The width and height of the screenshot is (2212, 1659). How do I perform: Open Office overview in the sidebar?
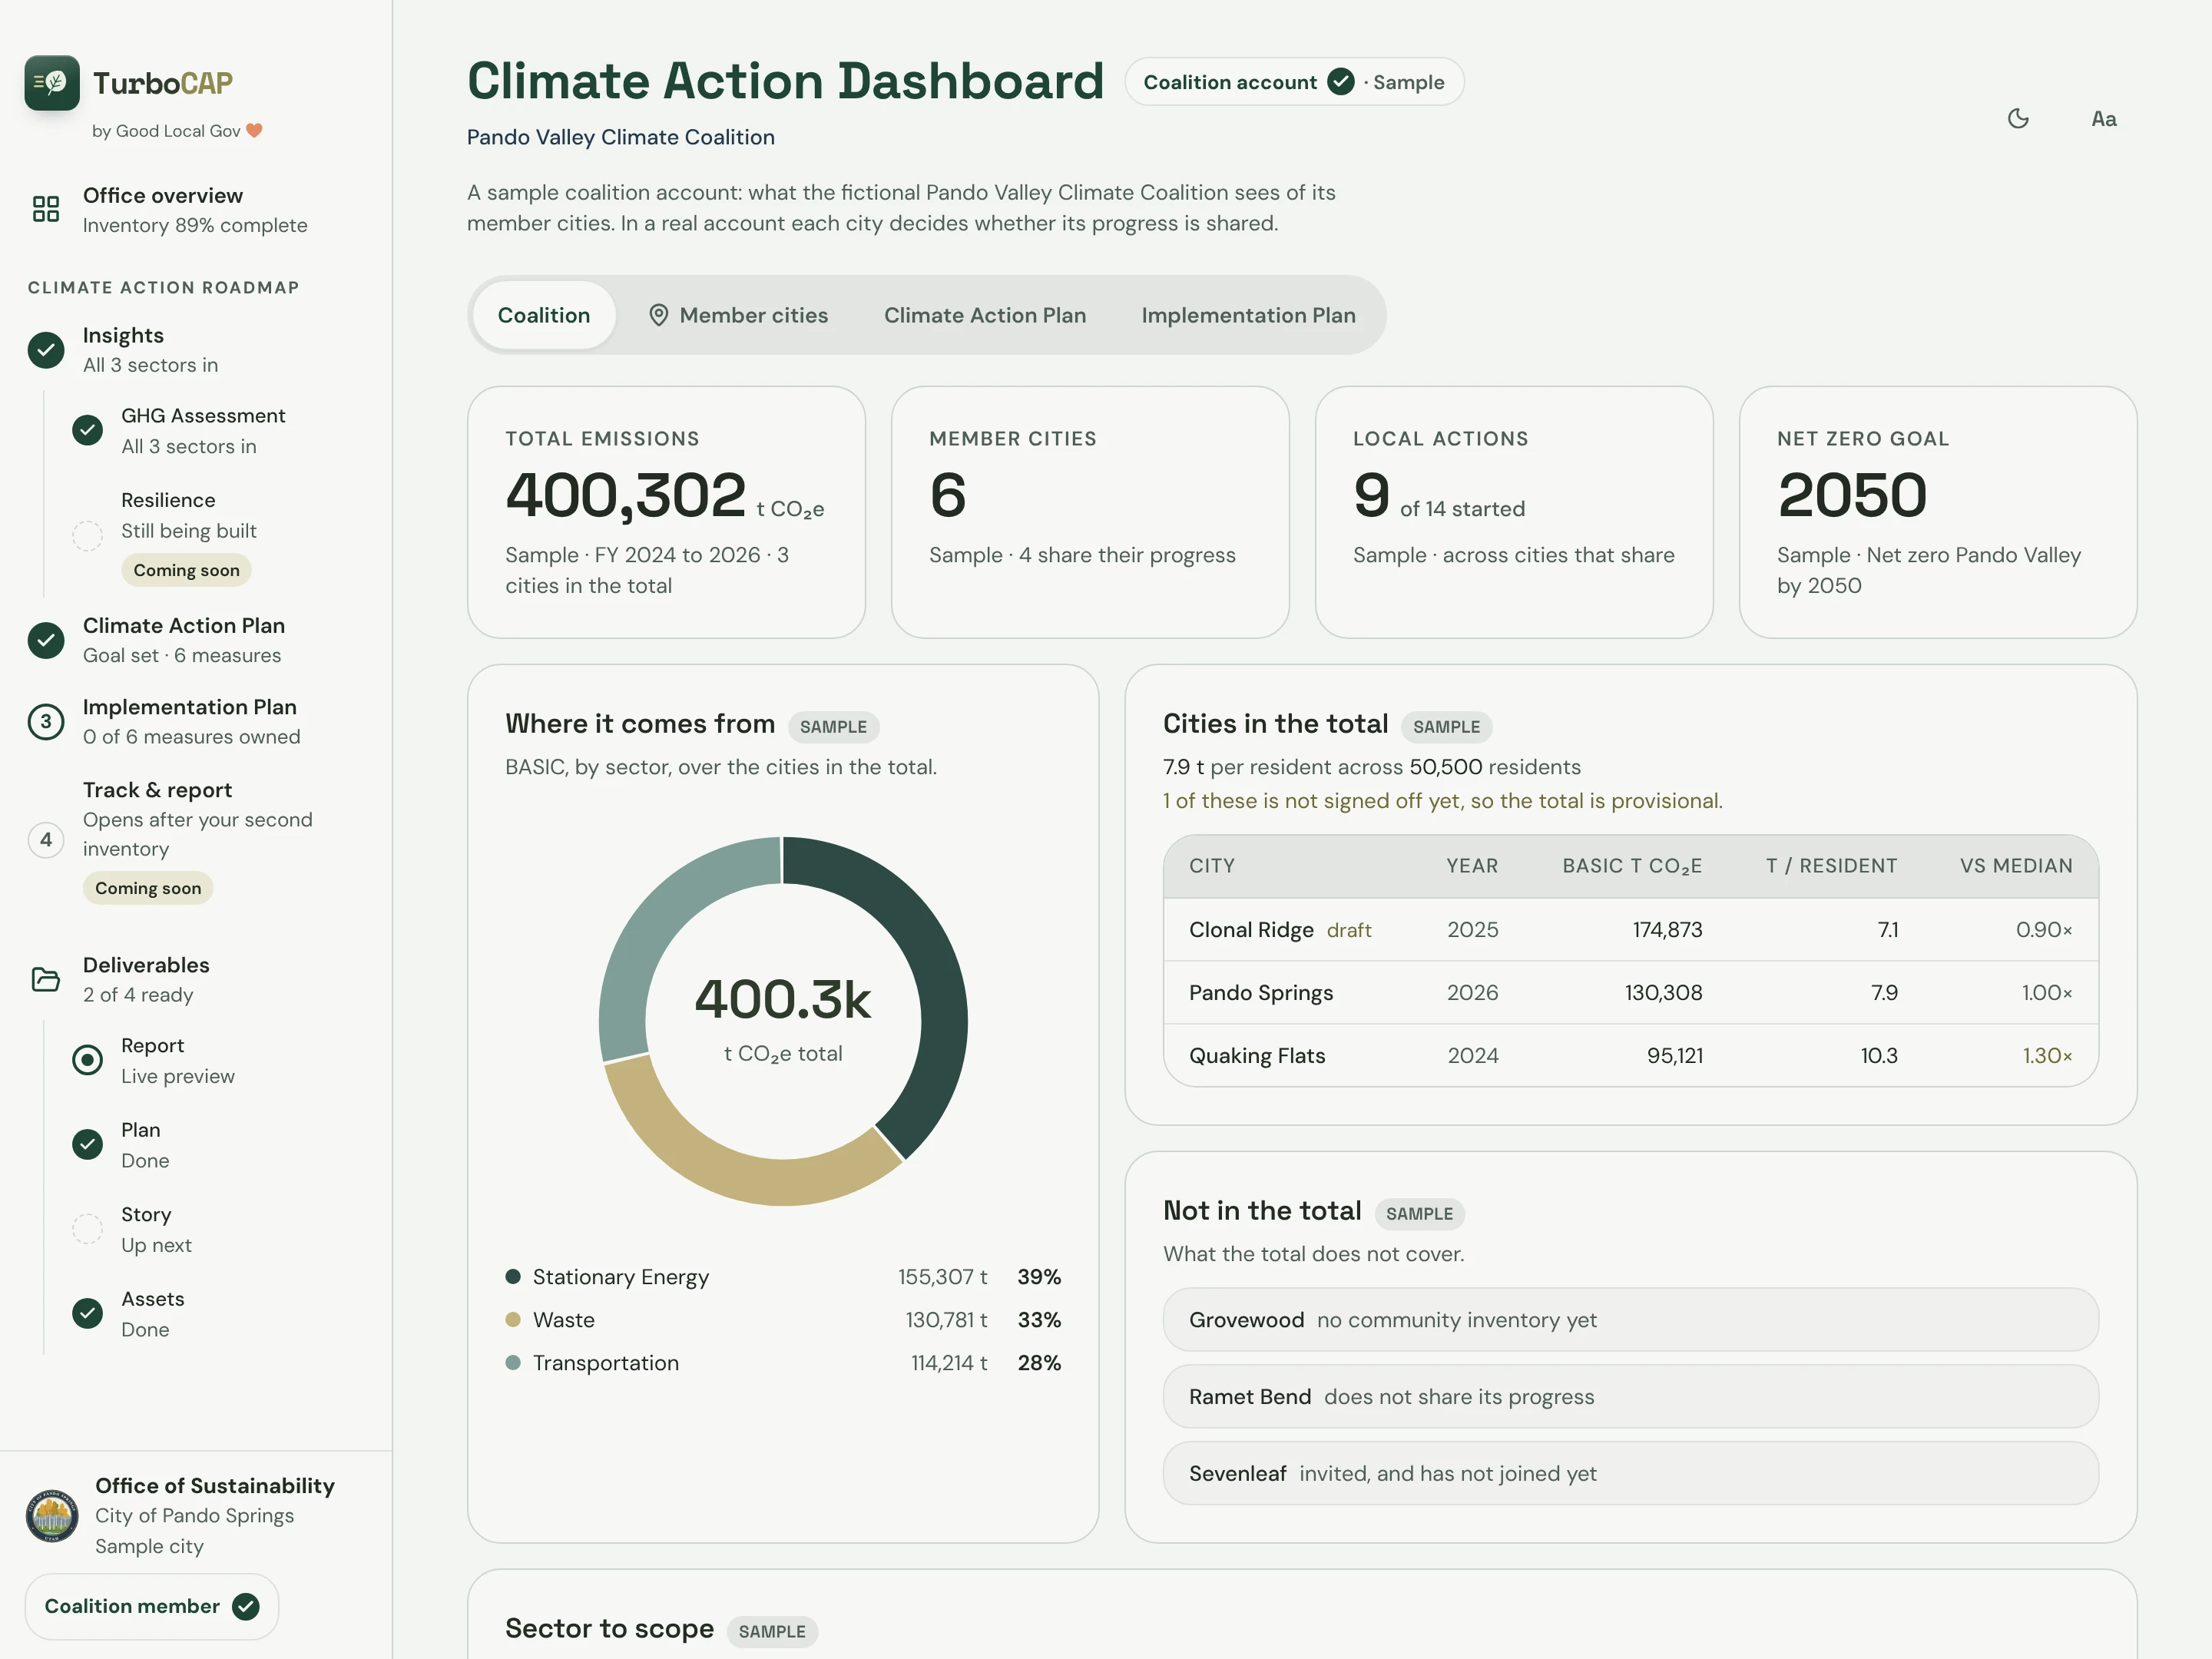coord(195,210)
